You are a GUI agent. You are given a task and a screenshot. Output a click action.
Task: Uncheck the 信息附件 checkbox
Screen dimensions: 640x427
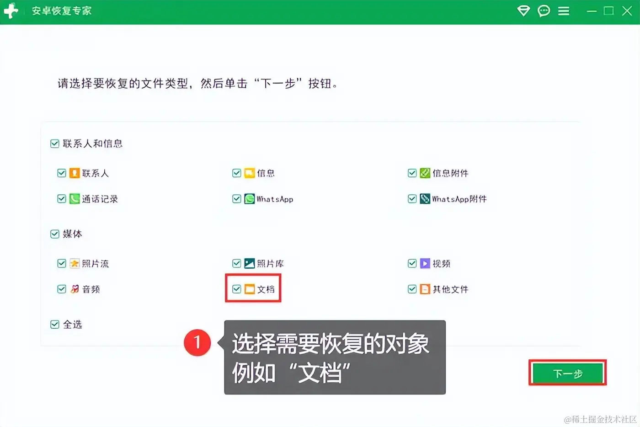[x=412, y=173]
